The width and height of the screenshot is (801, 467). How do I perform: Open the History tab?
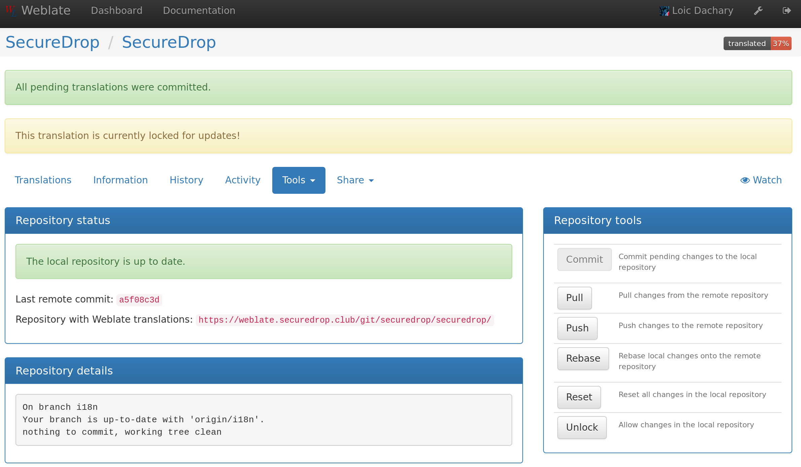(x=186, y=180)
